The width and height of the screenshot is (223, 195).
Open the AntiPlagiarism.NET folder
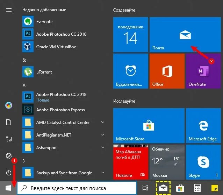coord(64,135)
